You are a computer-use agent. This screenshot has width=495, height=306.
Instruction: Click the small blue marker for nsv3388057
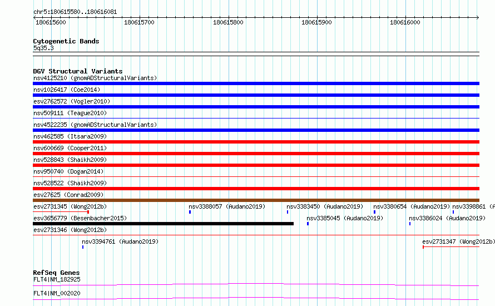[190, 212]
